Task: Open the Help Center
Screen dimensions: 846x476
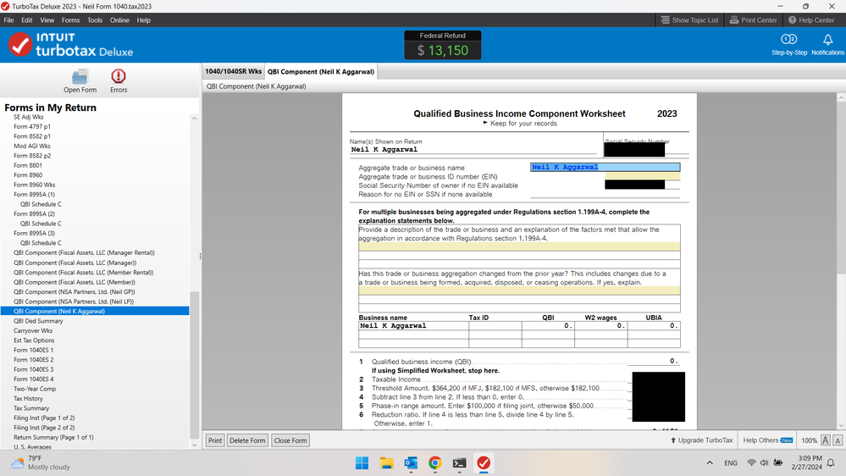Action: point(811,20)
